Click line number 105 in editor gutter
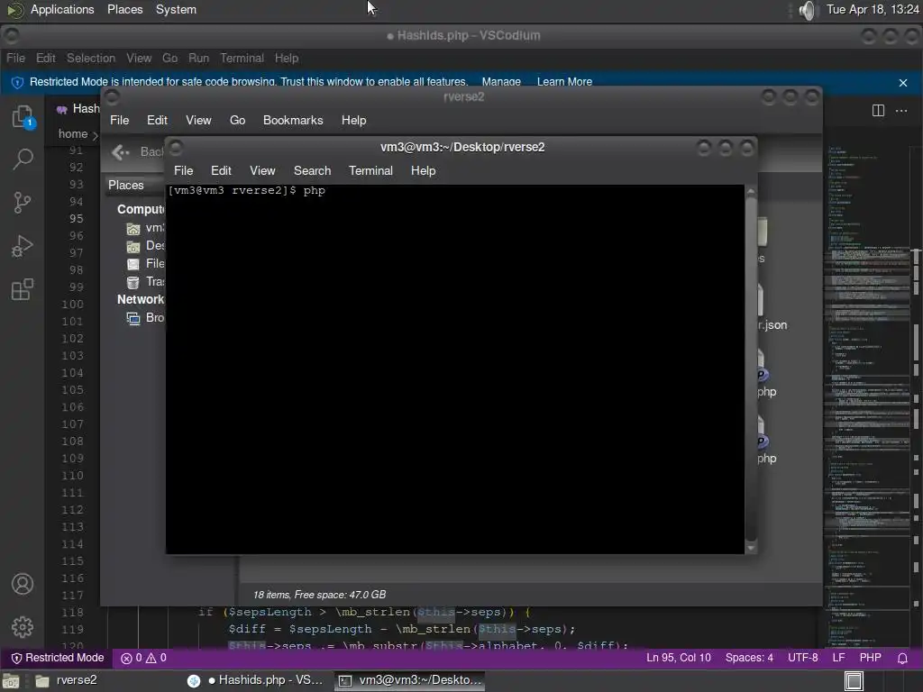 [72, 390]
